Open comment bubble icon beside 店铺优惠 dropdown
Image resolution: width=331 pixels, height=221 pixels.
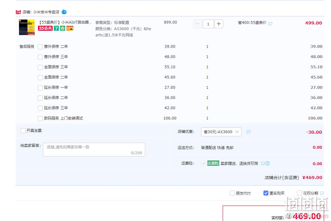pyautogui.click(x=248, y=132)
